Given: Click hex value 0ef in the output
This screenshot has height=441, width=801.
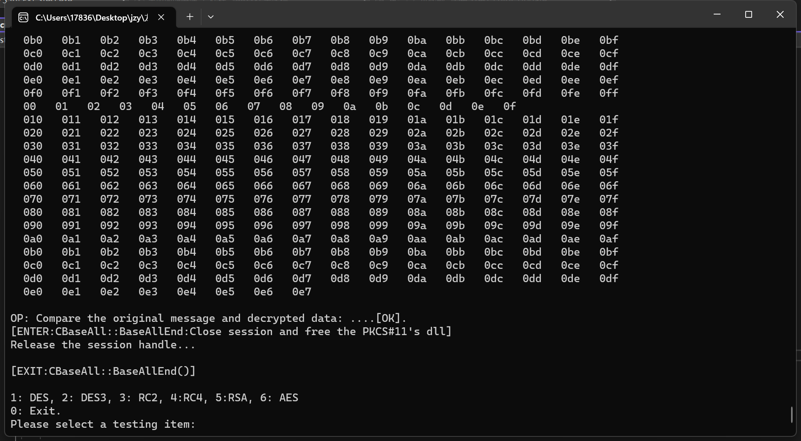Looking at the screenshot, I should (609, 80).
